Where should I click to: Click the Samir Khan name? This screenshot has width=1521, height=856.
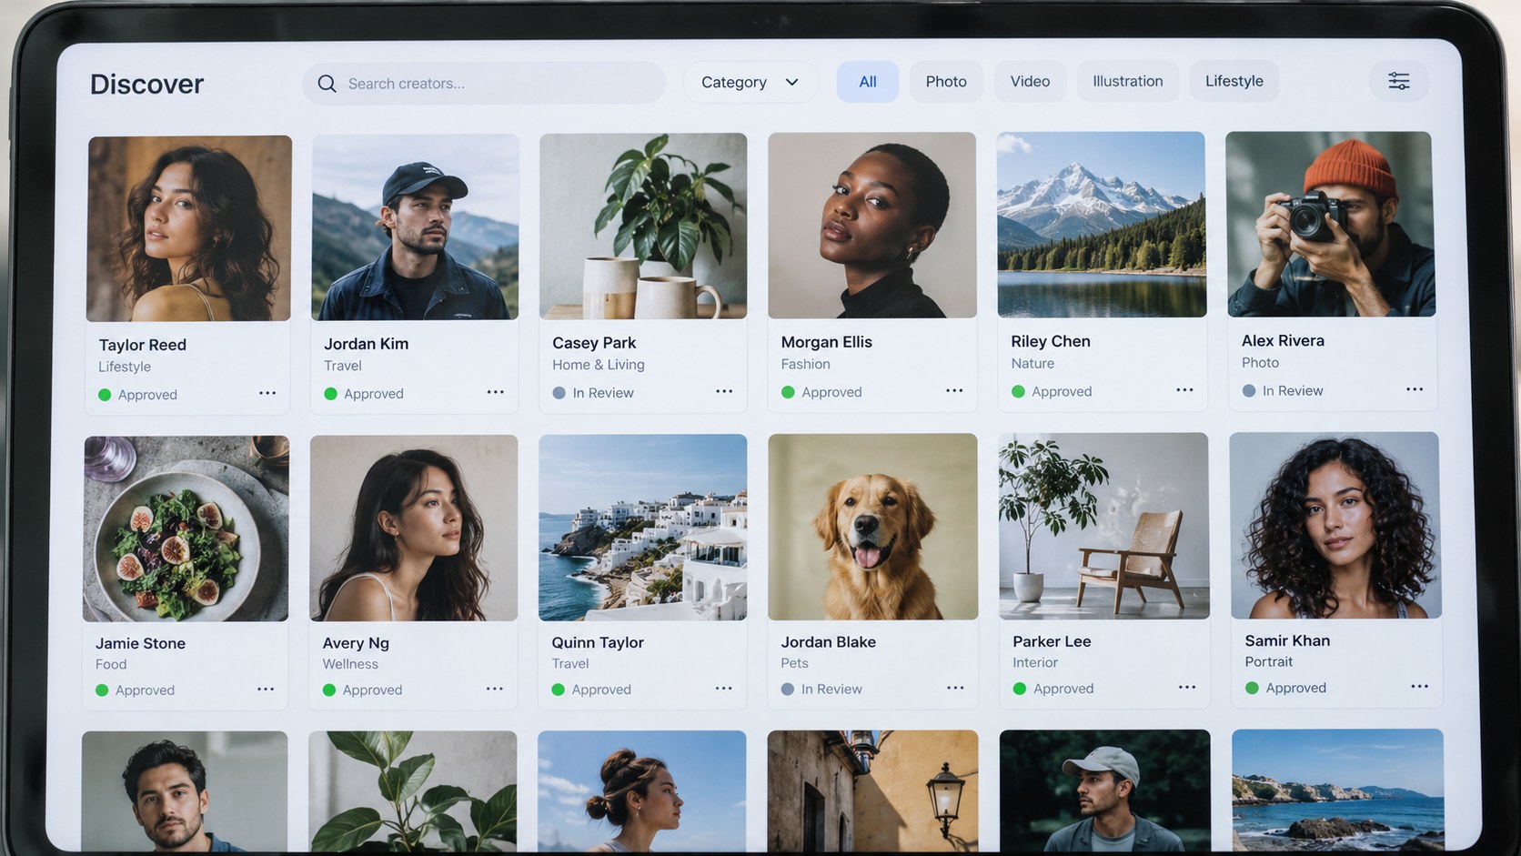click(1287, 640)
